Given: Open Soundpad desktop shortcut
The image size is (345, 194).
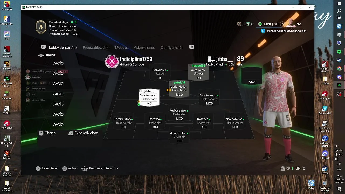Looking at the screenshot, I should point(325,95).
